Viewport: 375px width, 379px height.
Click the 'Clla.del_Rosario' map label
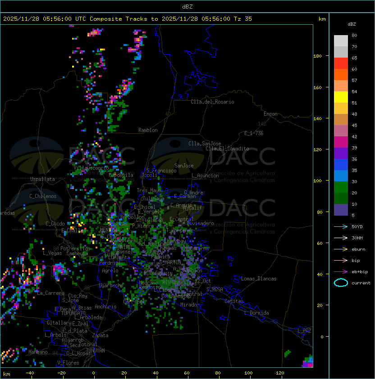click(x=212, y=102)
